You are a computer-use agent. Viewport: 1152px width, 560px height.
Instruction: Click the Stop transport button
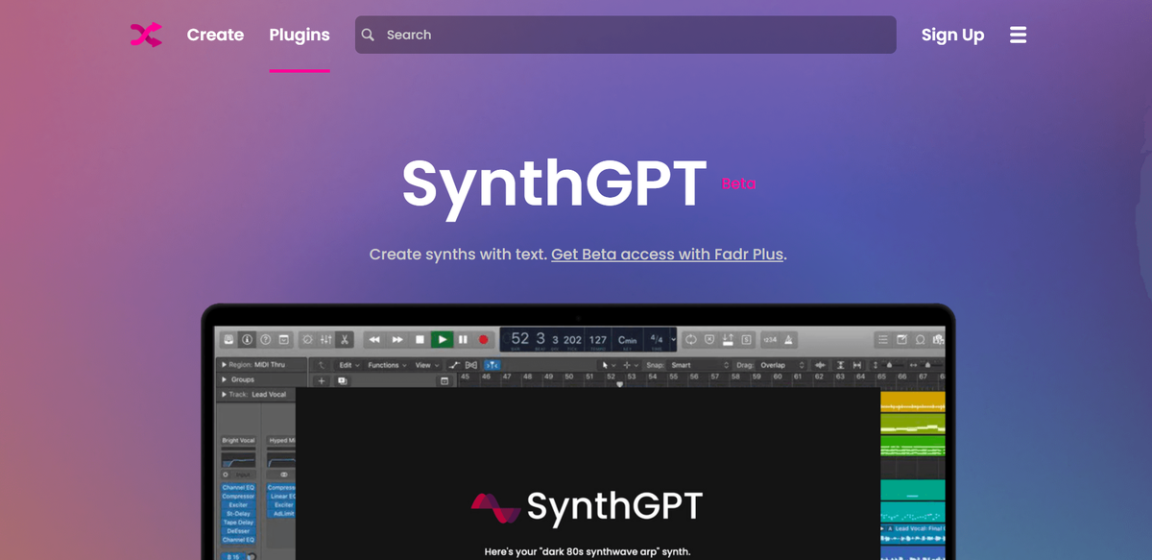420,339
